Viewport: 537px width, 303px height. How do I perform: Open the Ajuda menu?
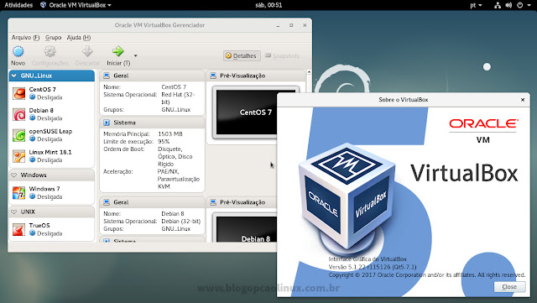(79, 38)
